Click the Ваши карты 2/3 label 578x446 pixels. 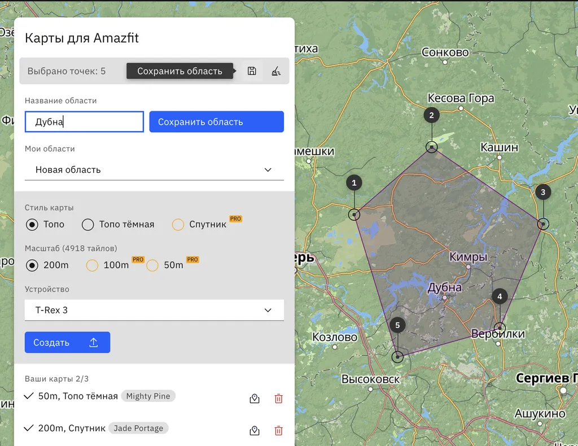[x=57, y=379]
